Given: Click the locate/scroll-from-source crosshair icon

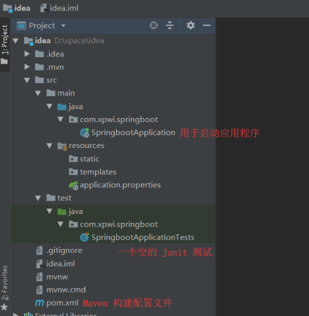Looking at the screenshot, I should 154,26.
